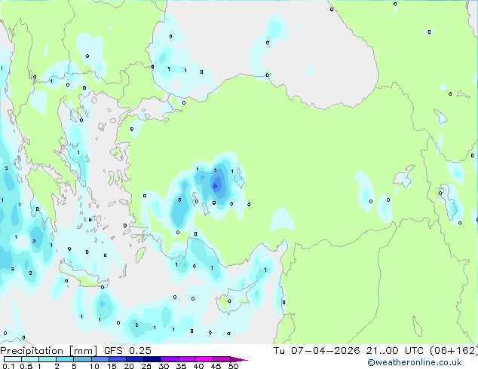Select purple swatch between 30 and 35
The height and width of the screenshot is (369, 478).
pyautogui.click(x=169, y=359)
